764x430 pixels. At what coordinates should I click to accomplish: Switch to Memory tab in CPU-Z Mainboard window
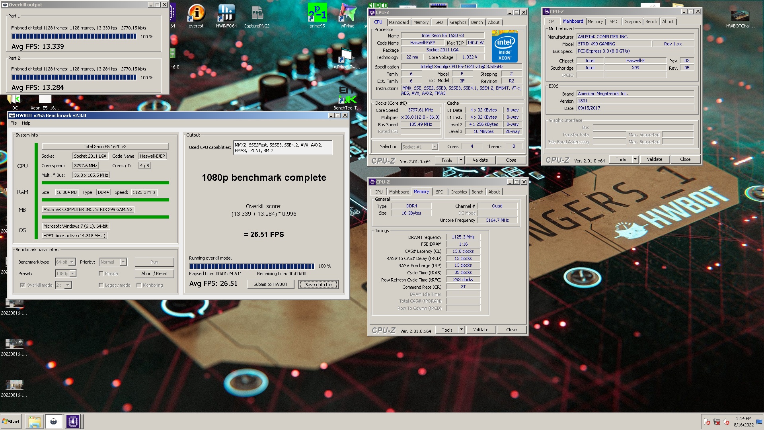pyautogui.click(x=595, y=21)
